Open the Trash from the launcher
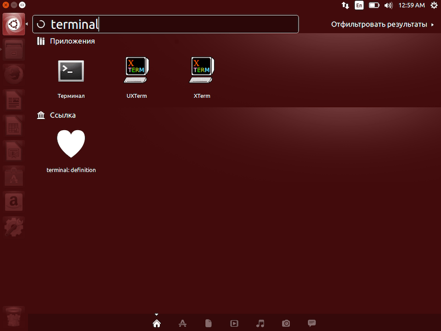Image resolution: width=441 pixels, height=331 pixels. point(14,317)
